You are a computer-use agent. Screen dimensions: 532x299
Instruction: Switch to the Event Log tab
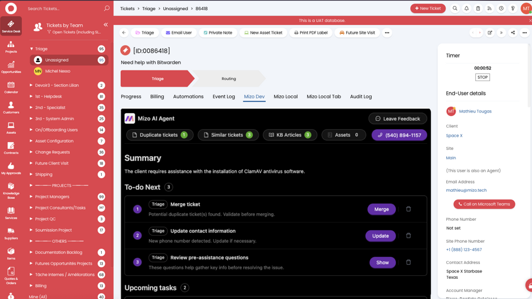click(224, 97)
